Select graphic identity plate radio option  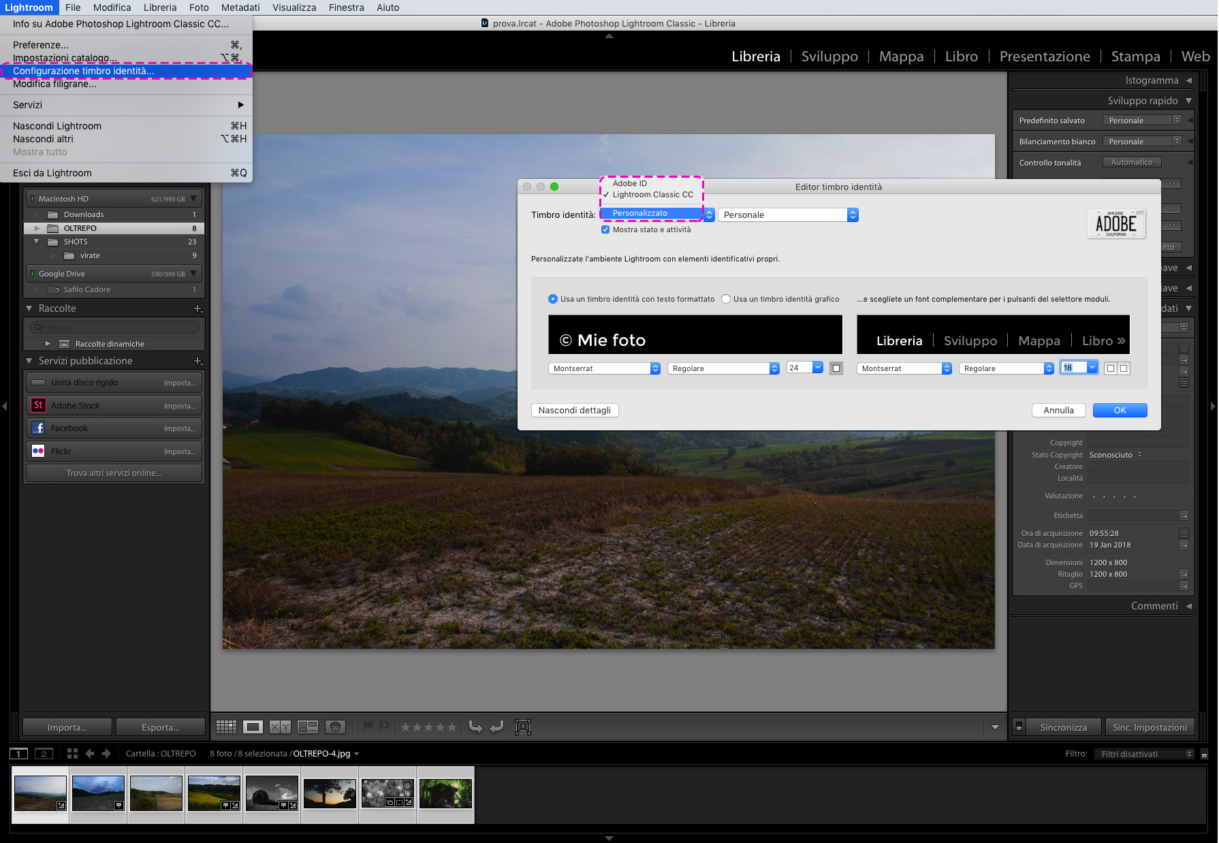[x=726, y=299]
